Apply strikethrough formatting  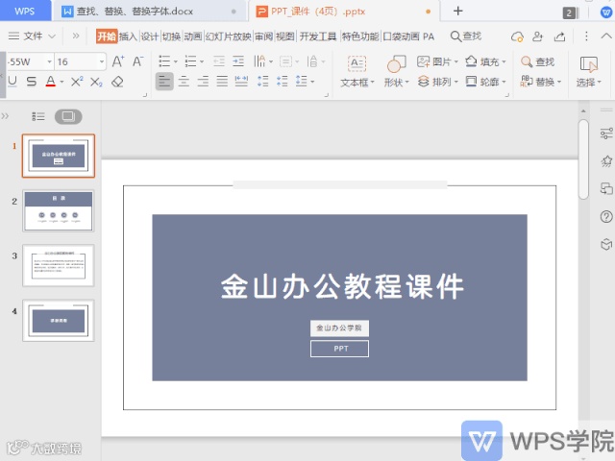pos(32,82)
